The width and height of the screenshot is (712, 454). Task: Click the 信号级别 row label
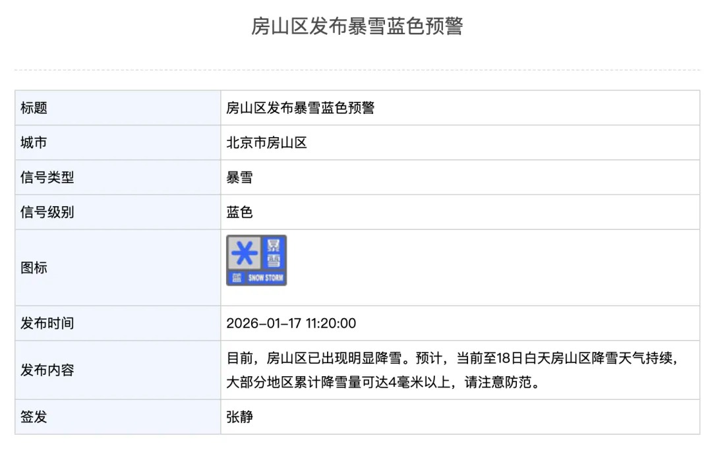[x=47, y=213]
